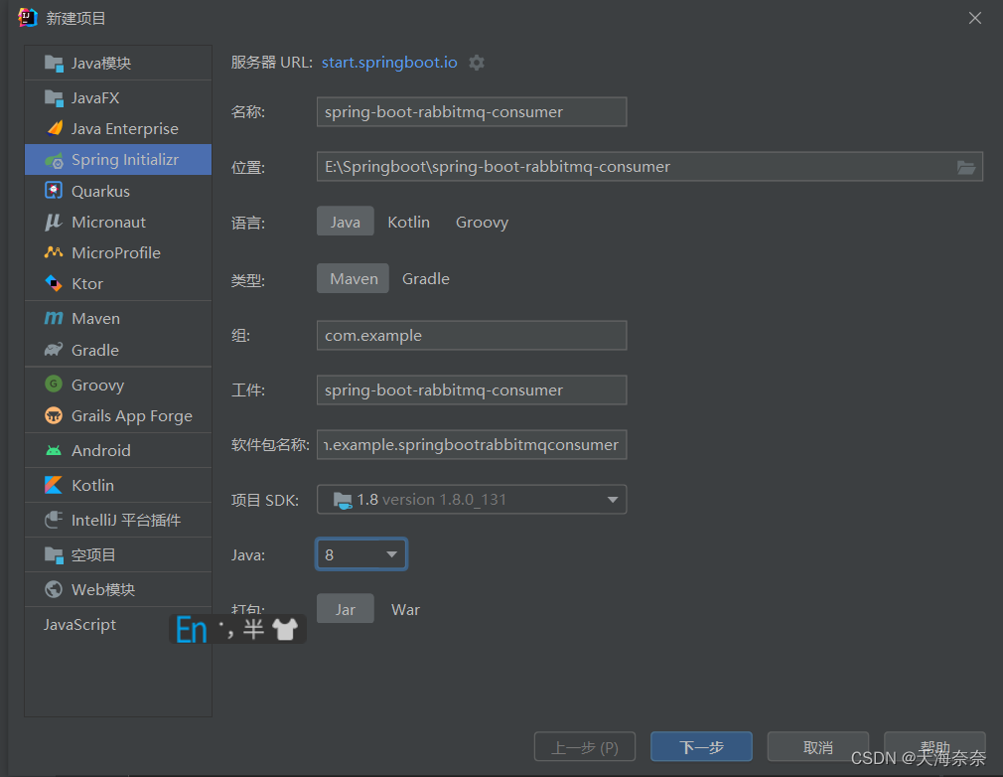Image resolution: width=1003 pixels, height=777 pixels.
Task: Select Jar packaging
Action: 346,609
